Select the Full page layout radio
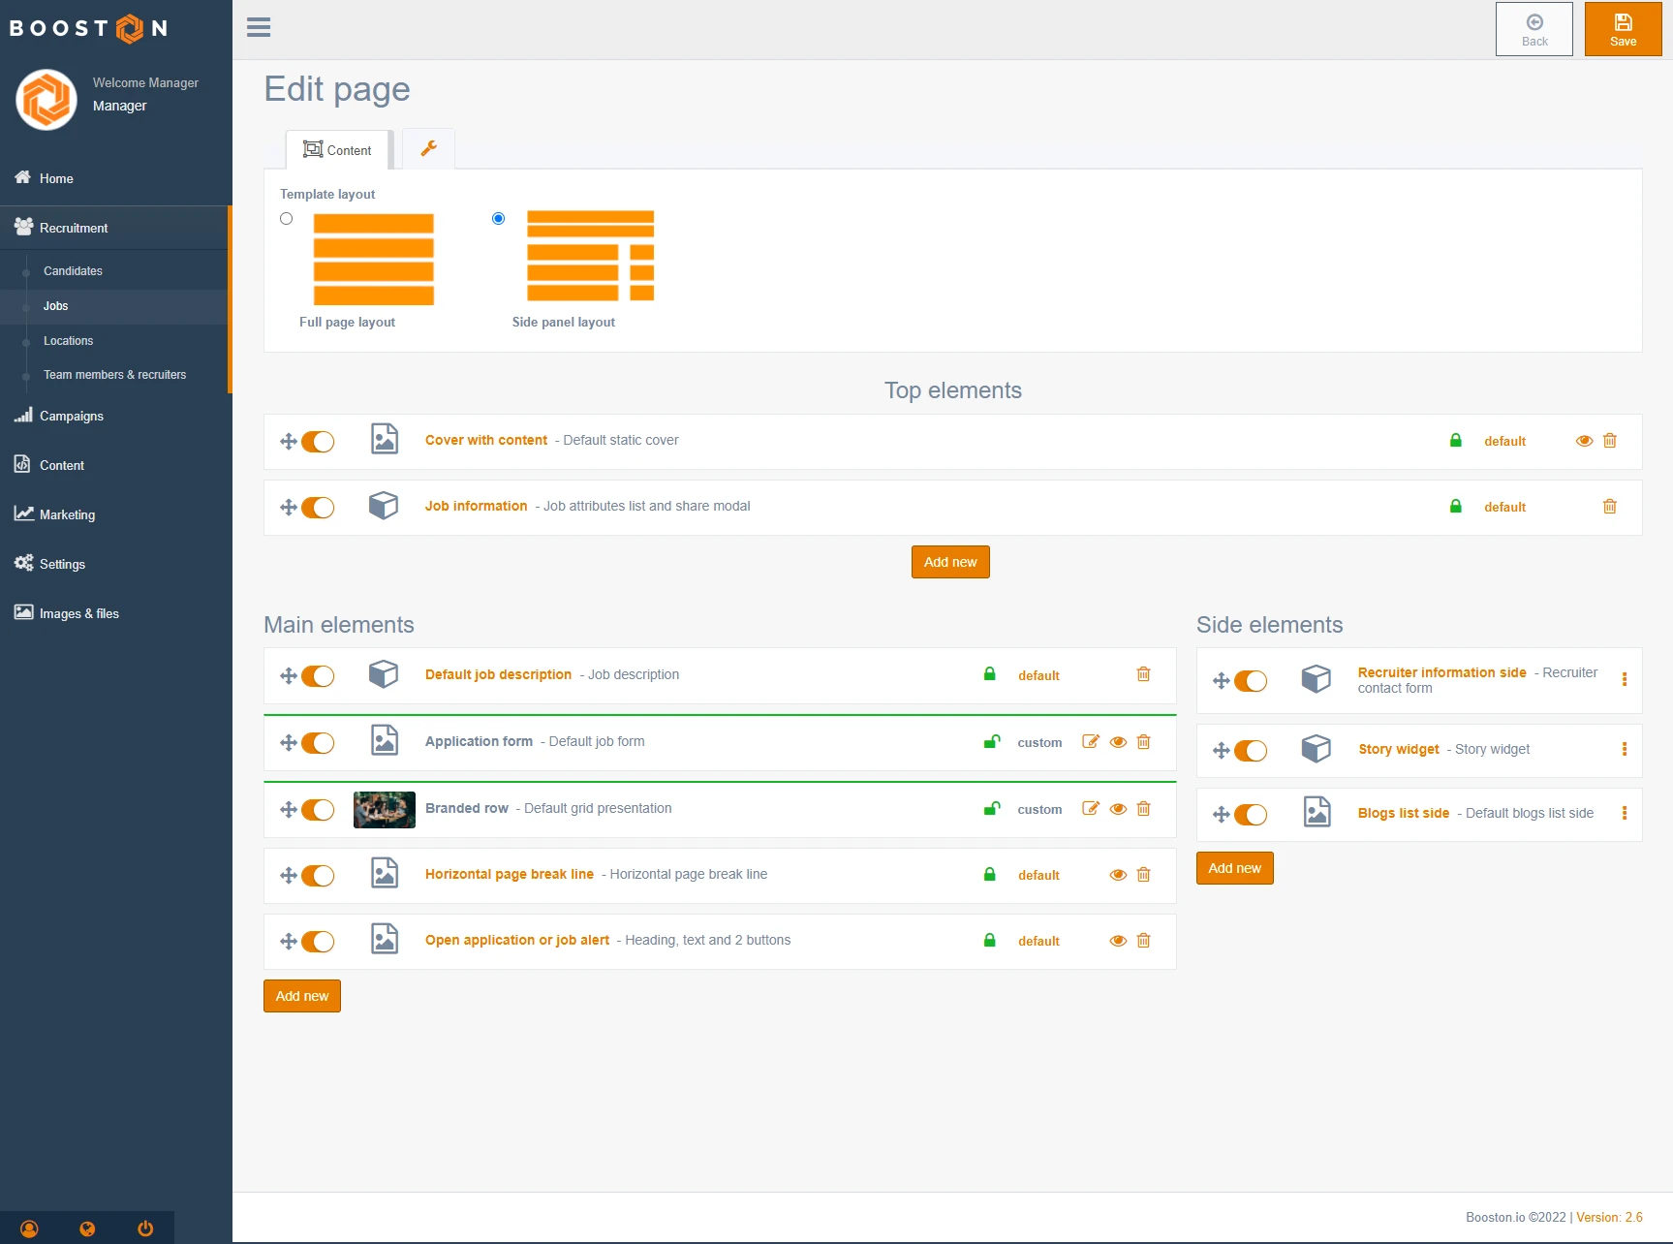Viewport: 1673px width, 1244px height. pyautogui.click(x=286, y=219)
